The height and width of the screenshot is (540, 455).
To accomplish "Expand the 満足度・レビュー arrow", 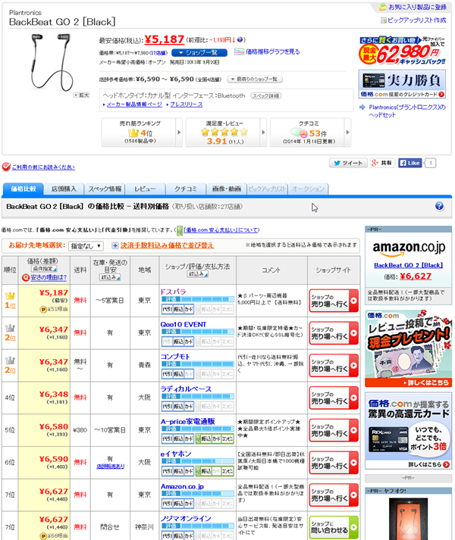I will pyautogui.click(x=263, y=133).
